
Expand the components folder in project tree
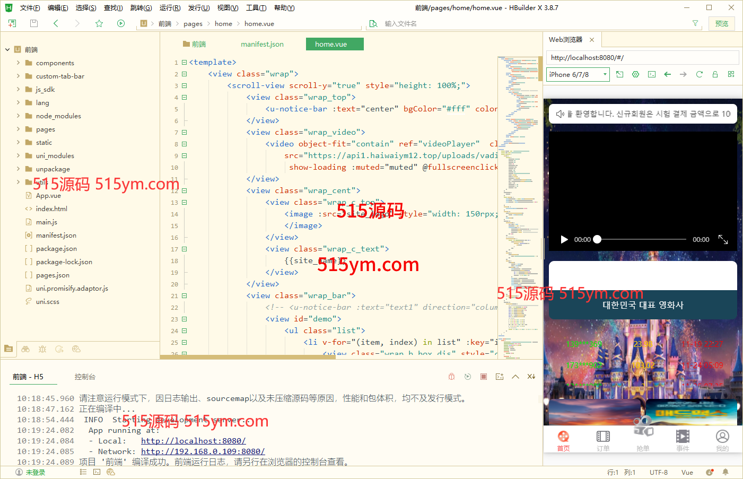click(x=18, y=63)
